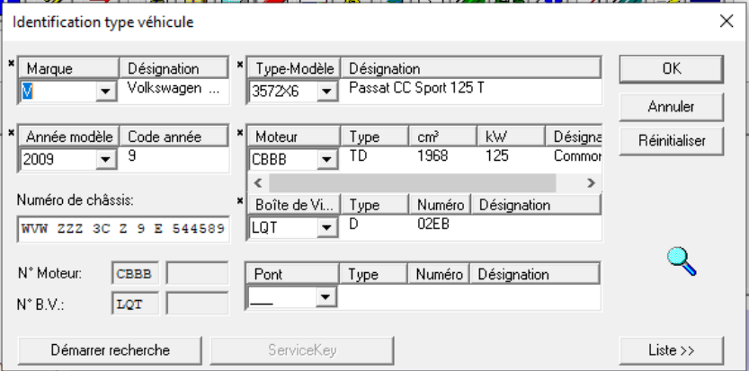This screenshot has height=371, width=749.
Task: Open the Boîte de Vitesses dropdown showing LQT
Action: (326, 227)
